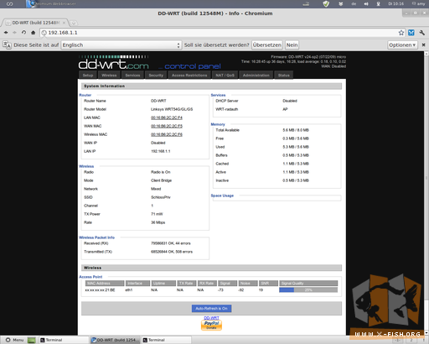Click the shield icon in the system tray
The height and width of the screenshot is (344, 429).
point(326,4)
